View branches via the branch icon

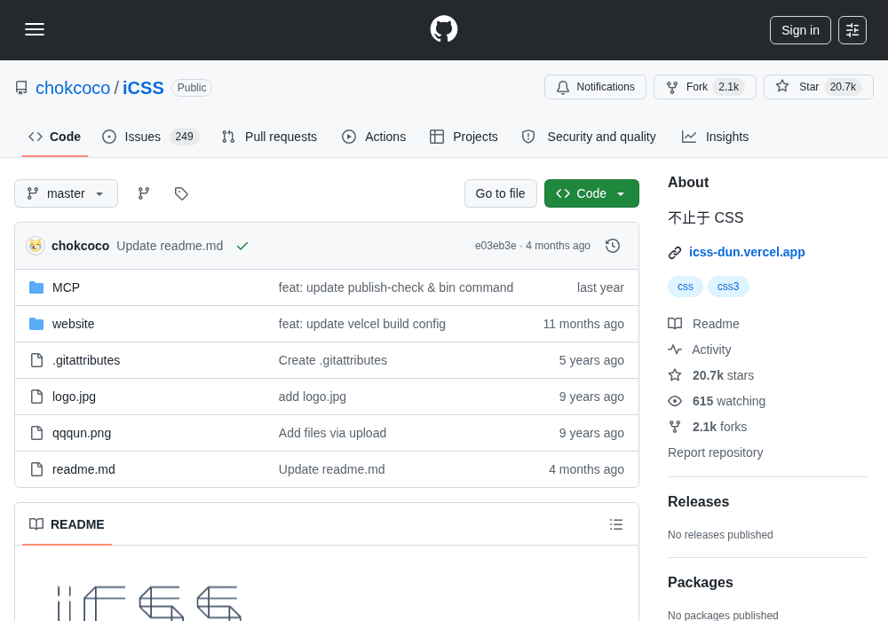(x=144, y=193)
